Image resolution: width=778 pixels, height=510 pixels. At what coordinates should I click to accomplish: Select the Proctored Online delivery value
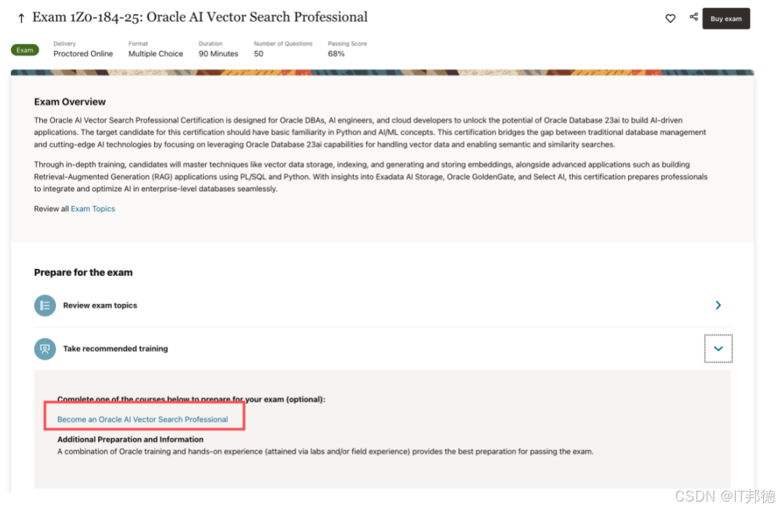(x=83, y=53)
